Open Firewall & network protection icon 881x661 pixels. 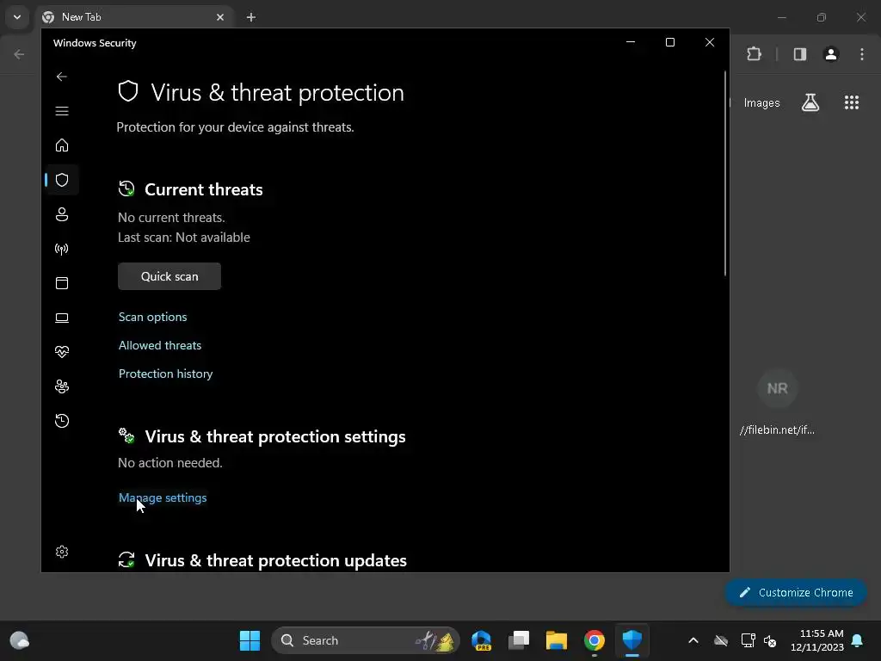[62, 249]
